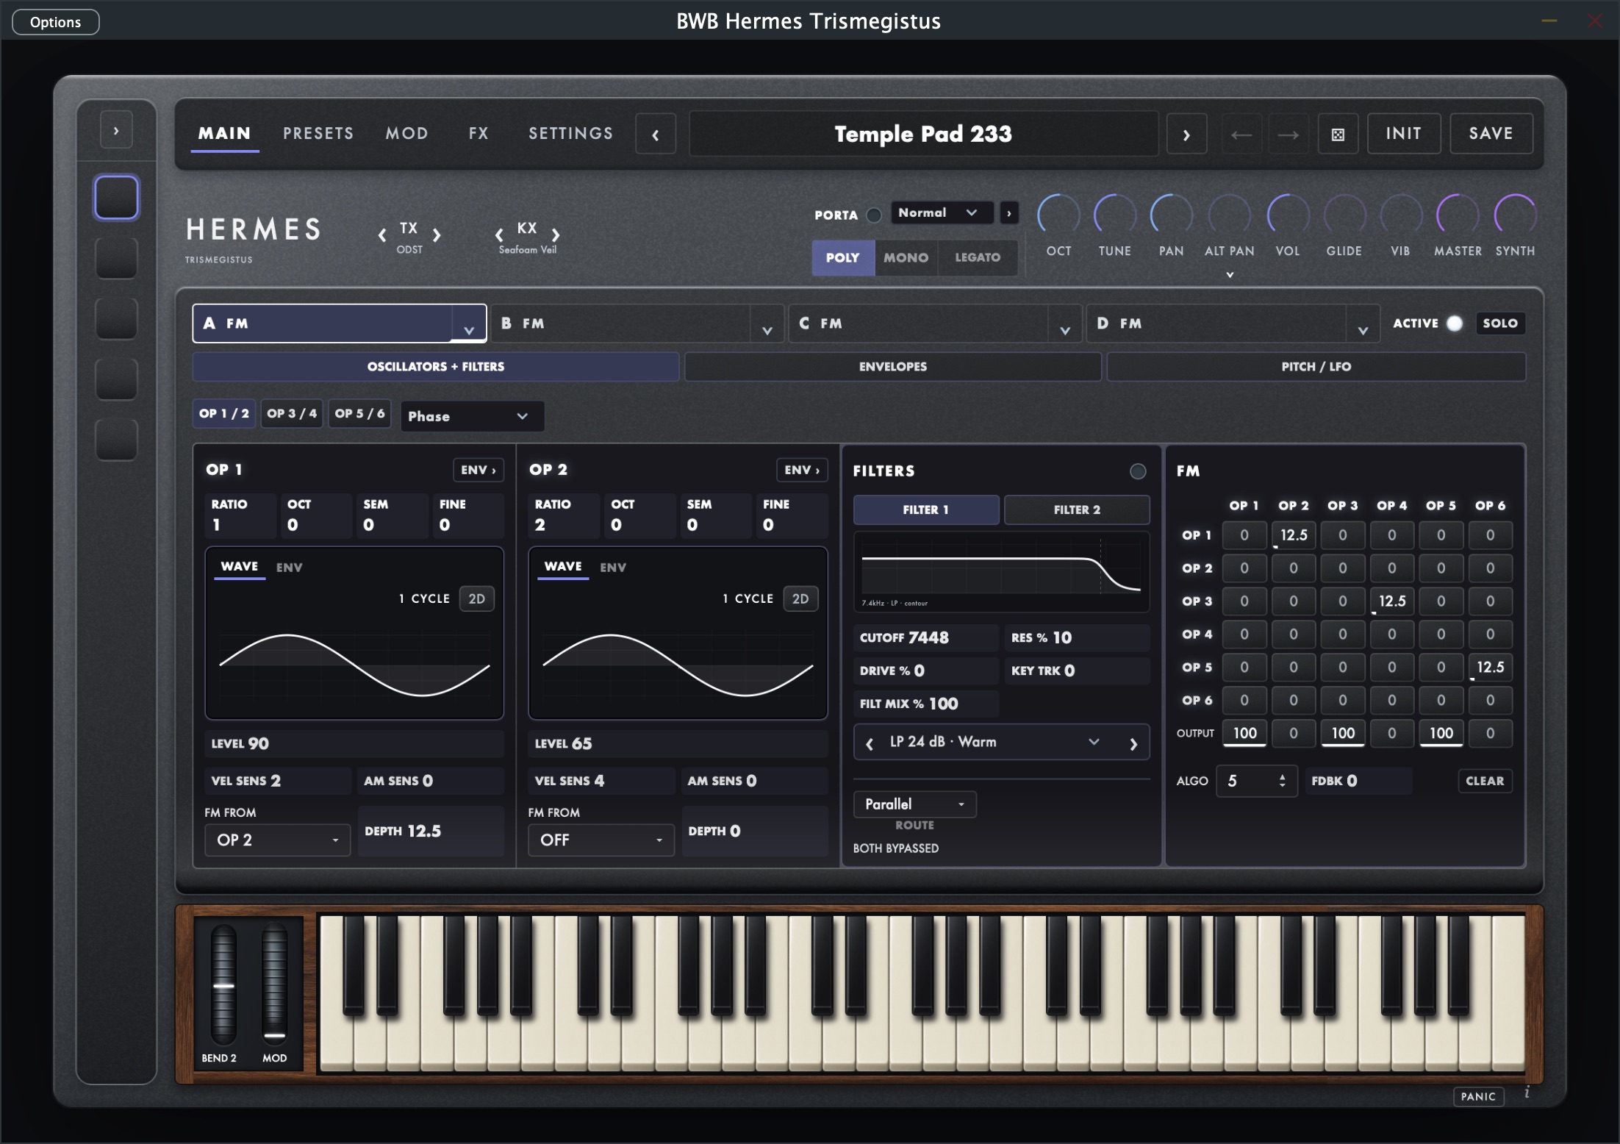The width and height of the screenshot is (1620, 1144).
Task: Open the ENVELOPES section tab
Action: click(893, 367)
